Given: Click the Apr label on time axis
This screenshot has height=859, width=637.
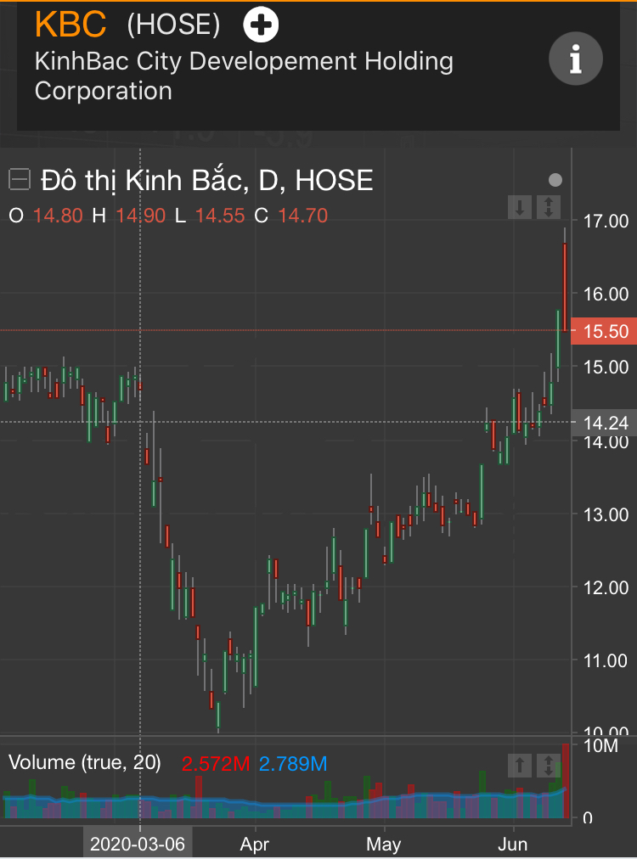Looking at the screenshot, I should (255, 845).
